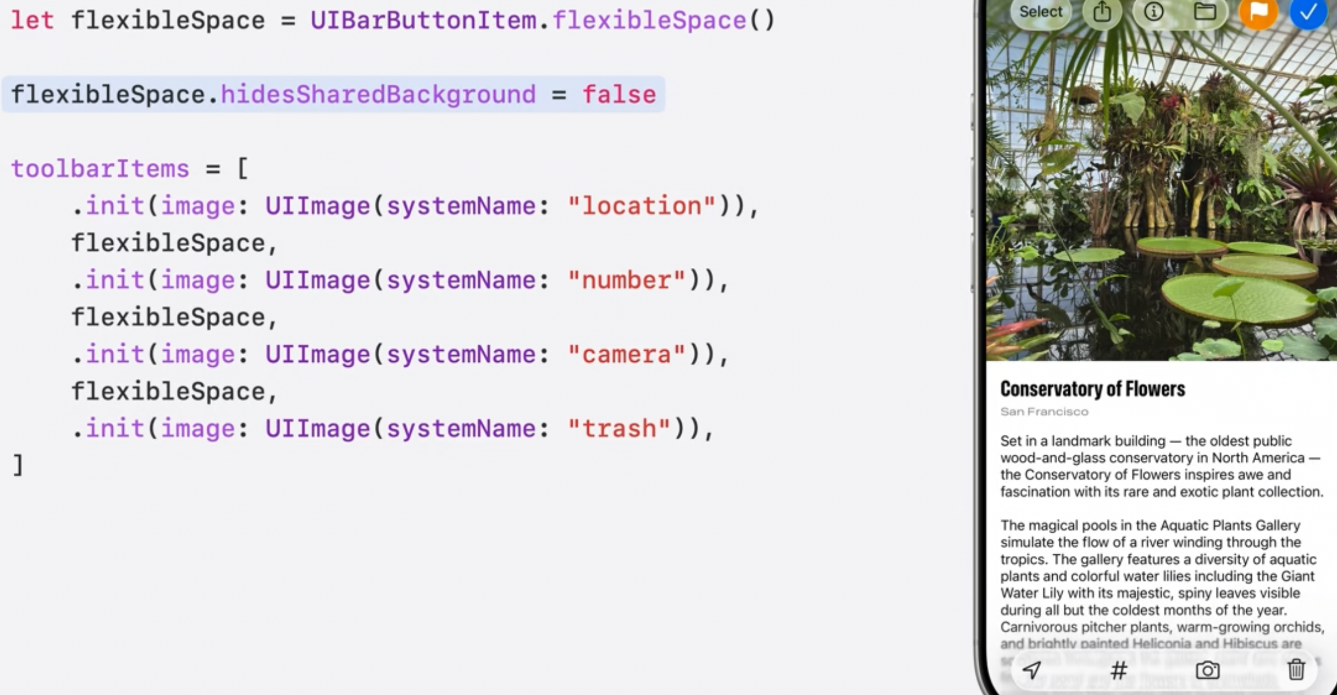Tap the number hashtag toolbar icon
1337x695 pixels.
[1119, 670]
